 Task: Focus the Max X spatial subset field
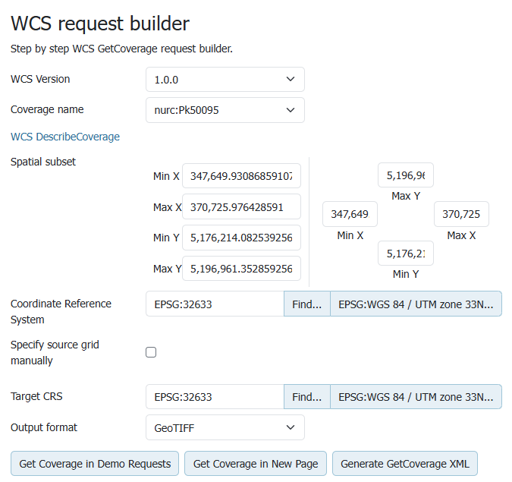(x=241, y=206)
